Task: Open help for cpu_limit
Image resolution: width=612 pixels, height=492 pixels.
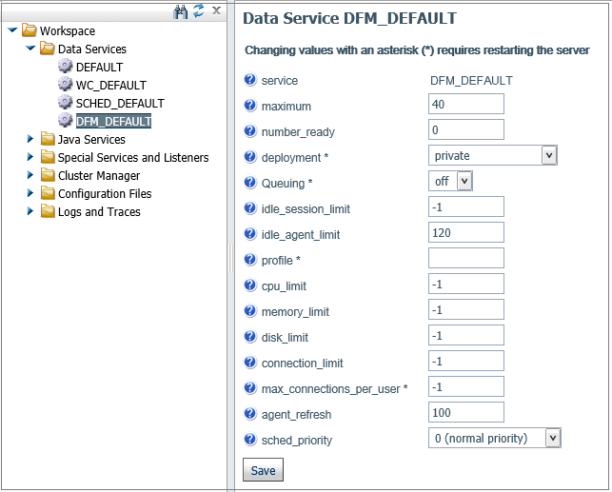Action: tap(250, 285)
